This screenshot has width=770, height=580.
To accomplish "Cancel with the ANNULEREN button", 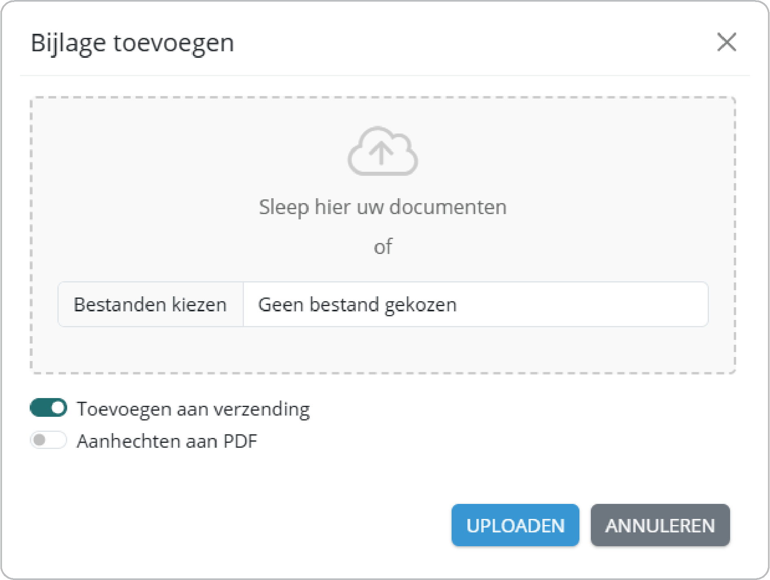I will [x=660, y=525].
